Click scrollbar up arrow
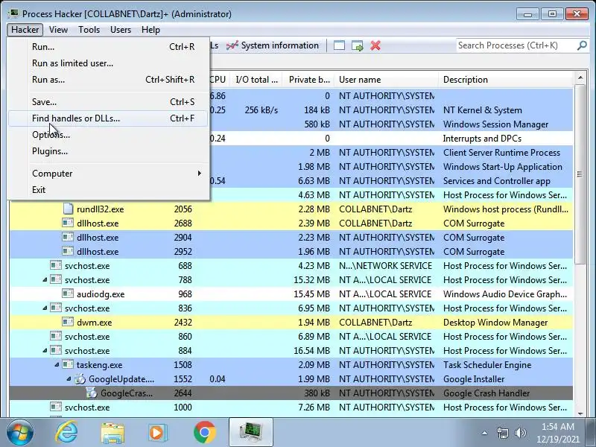Screen dimensions: 596x447 pos(580,78)
